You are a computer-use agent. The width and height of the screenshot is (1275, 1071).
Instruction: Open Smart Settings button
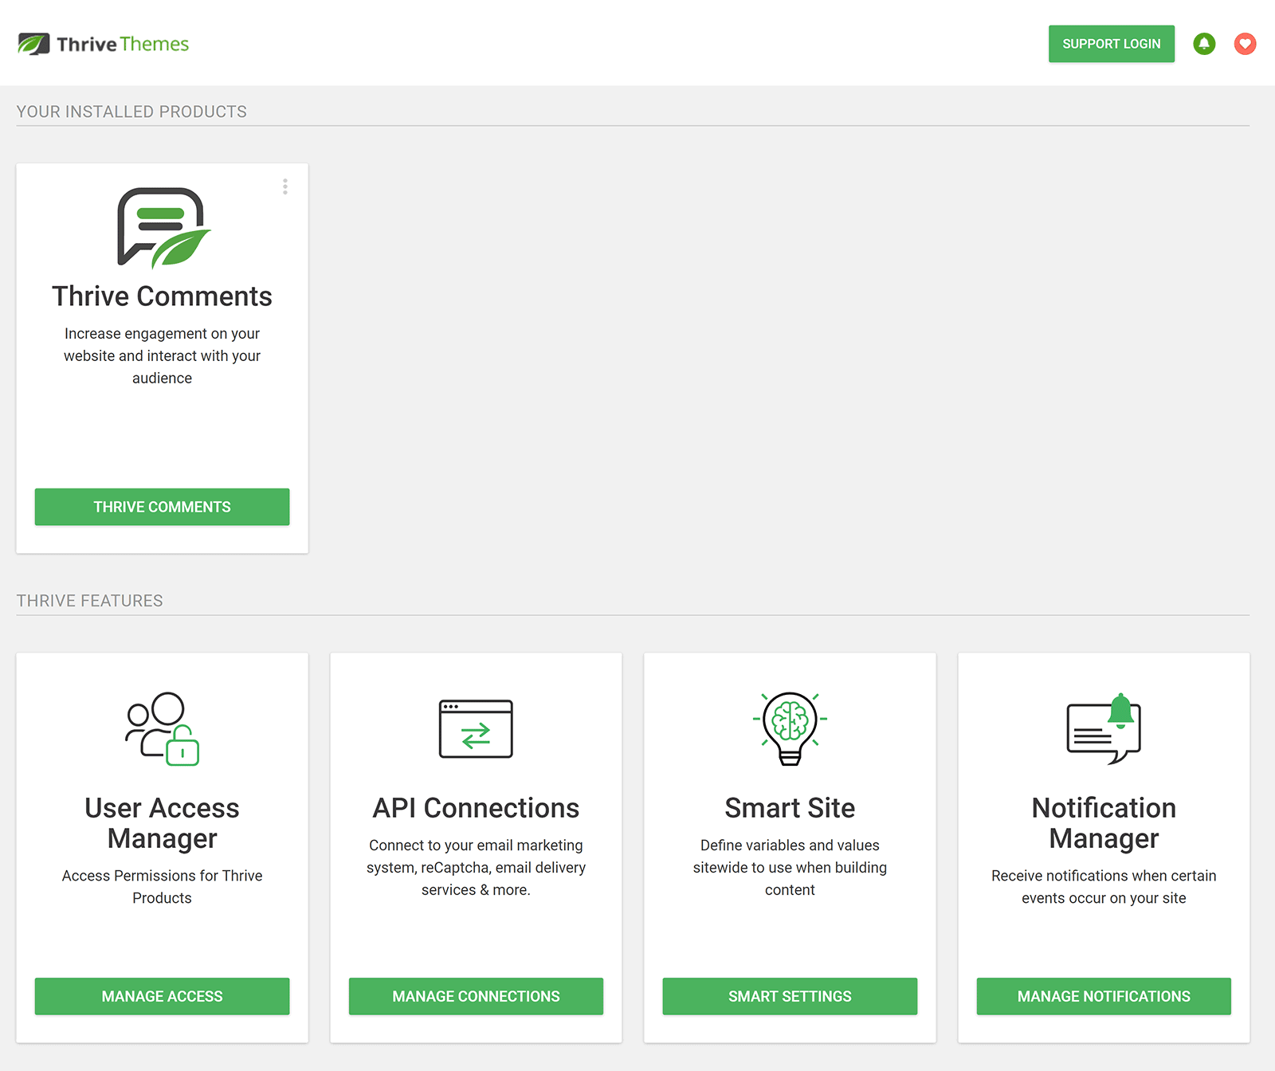790,996
